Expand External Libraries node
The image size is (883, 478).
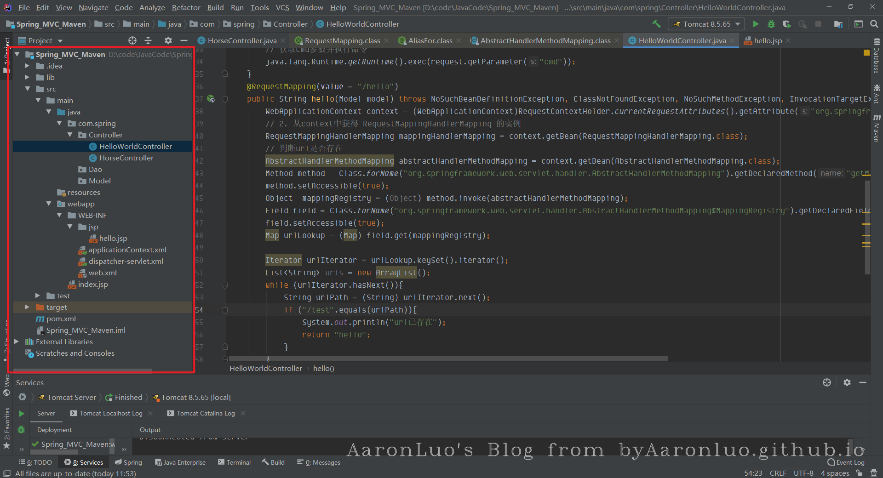[17, 341]
